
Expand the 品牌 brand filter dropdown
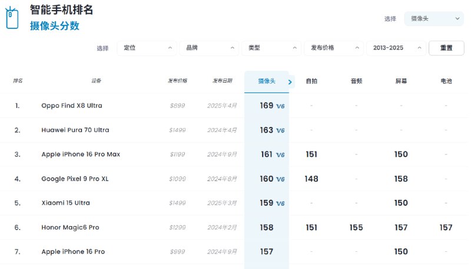pos(210,48)
